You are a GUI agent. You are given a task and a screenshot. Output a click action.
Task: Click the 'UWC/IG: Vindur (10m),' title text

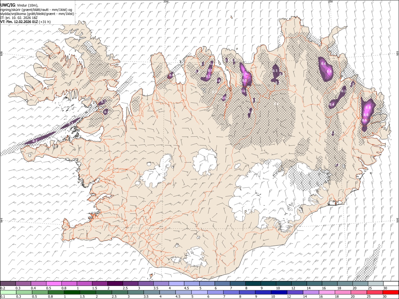pos(19,5)
